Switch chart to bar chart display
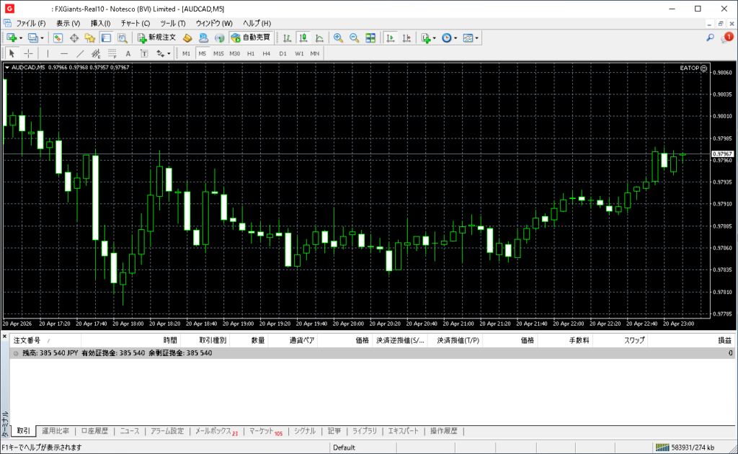The height and width of the screenshot is (454, 738). (x=287, y=37)
